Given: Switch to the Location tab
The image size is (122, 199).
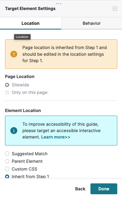Looking at the screenshot, I should 30,23.
